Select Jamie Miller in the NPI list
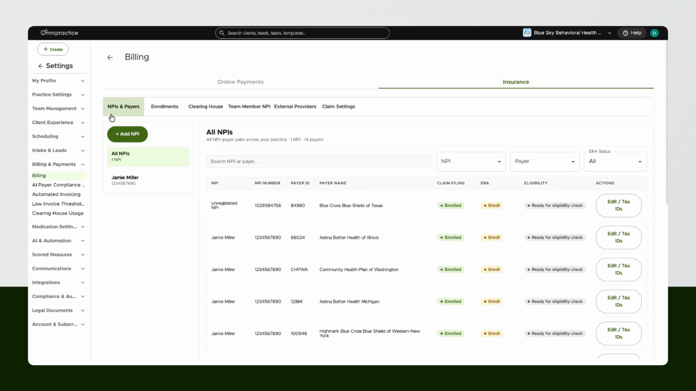 148,180
